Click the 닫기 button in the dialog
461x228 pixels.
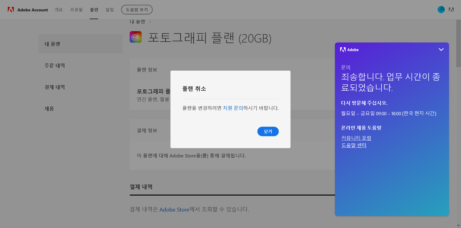[x=268, y=131]
